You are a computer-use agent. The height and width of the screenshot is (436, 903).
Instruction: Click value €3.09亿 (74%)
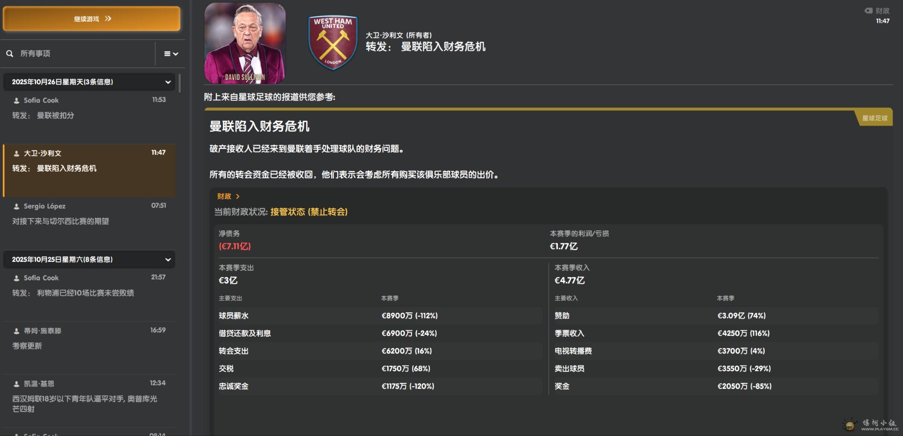pyautogui.click(x=742, y=316)
